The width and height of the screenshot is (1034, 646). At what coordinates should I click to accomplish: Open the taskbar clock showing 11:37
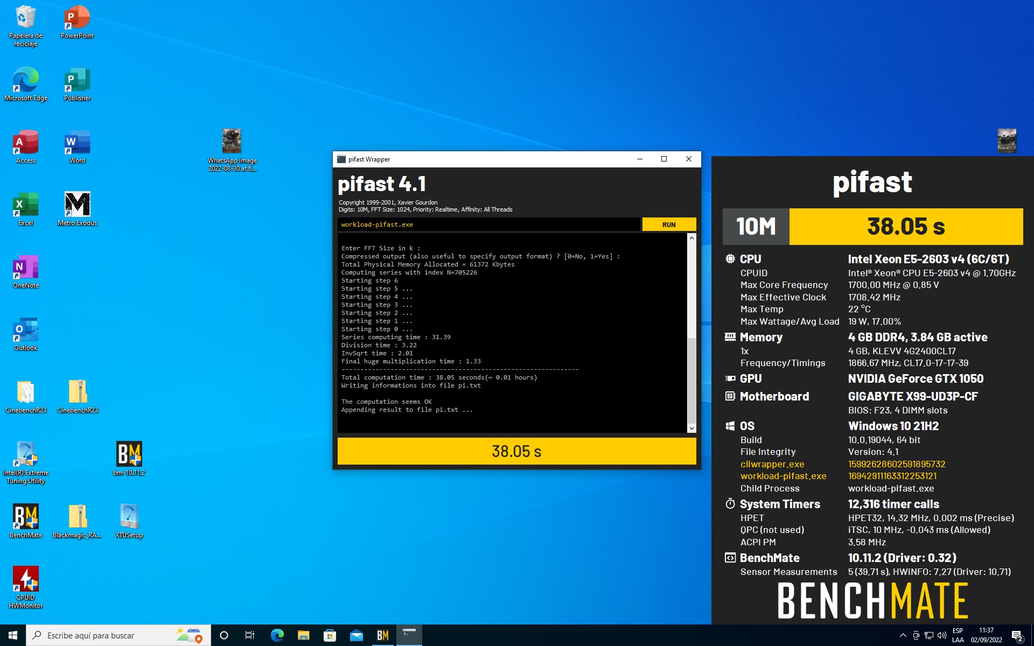[x=986, y=635]
